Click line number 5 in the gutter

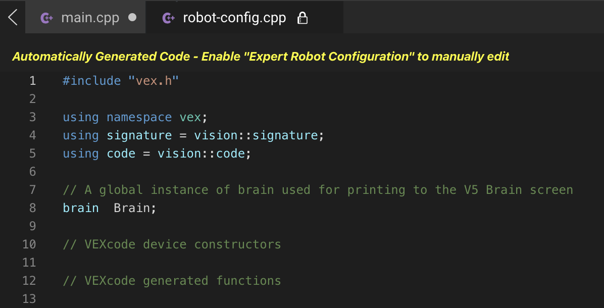(x=32, y=153)
